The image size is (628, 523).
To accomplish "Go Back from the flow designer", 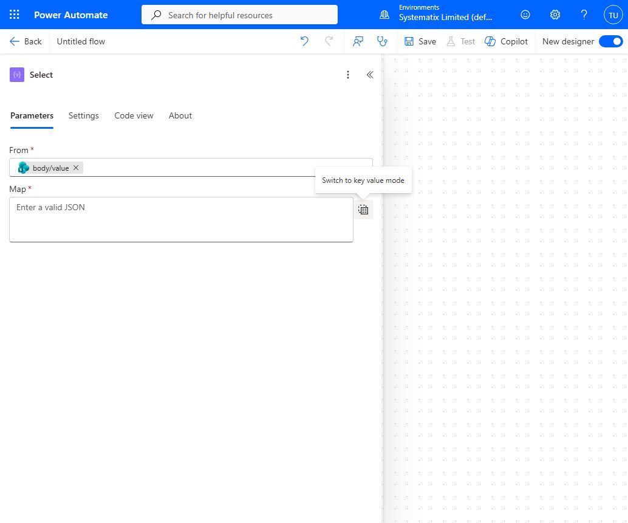I will coord(26,41).
